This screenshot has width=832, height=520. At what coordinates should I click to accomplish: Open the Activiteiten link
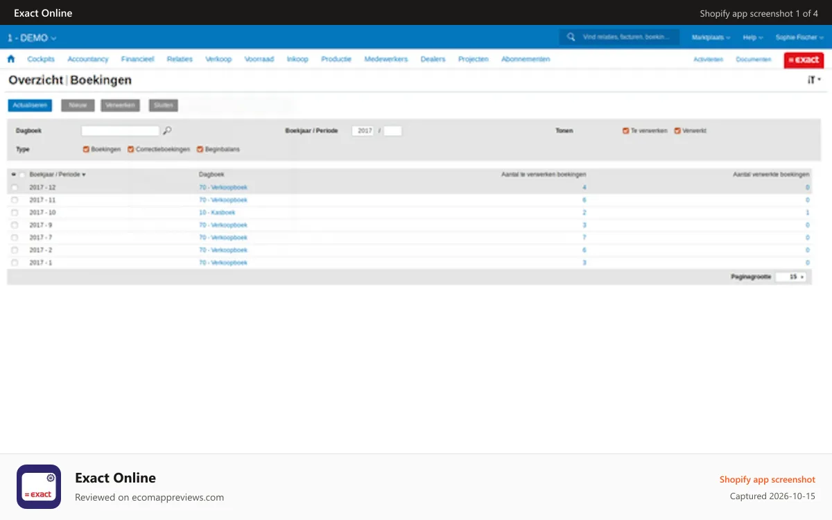[x=708, y=60]
